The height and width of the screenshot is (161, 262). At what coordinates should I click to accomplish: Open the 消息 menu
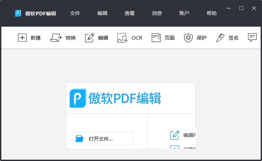(x=157, y=13)
